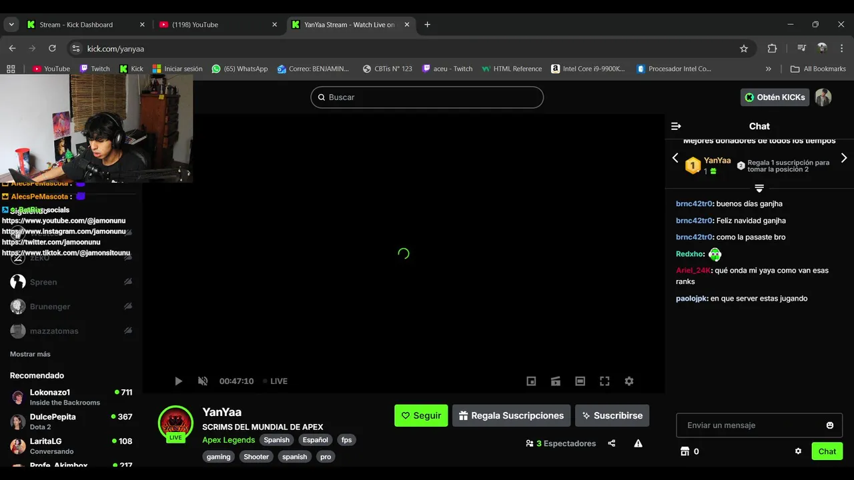The height and width of the screenshot is (480, 854).
Task: Switch to the Stream - Kick Dashboard tab
Action: [86, 25]
